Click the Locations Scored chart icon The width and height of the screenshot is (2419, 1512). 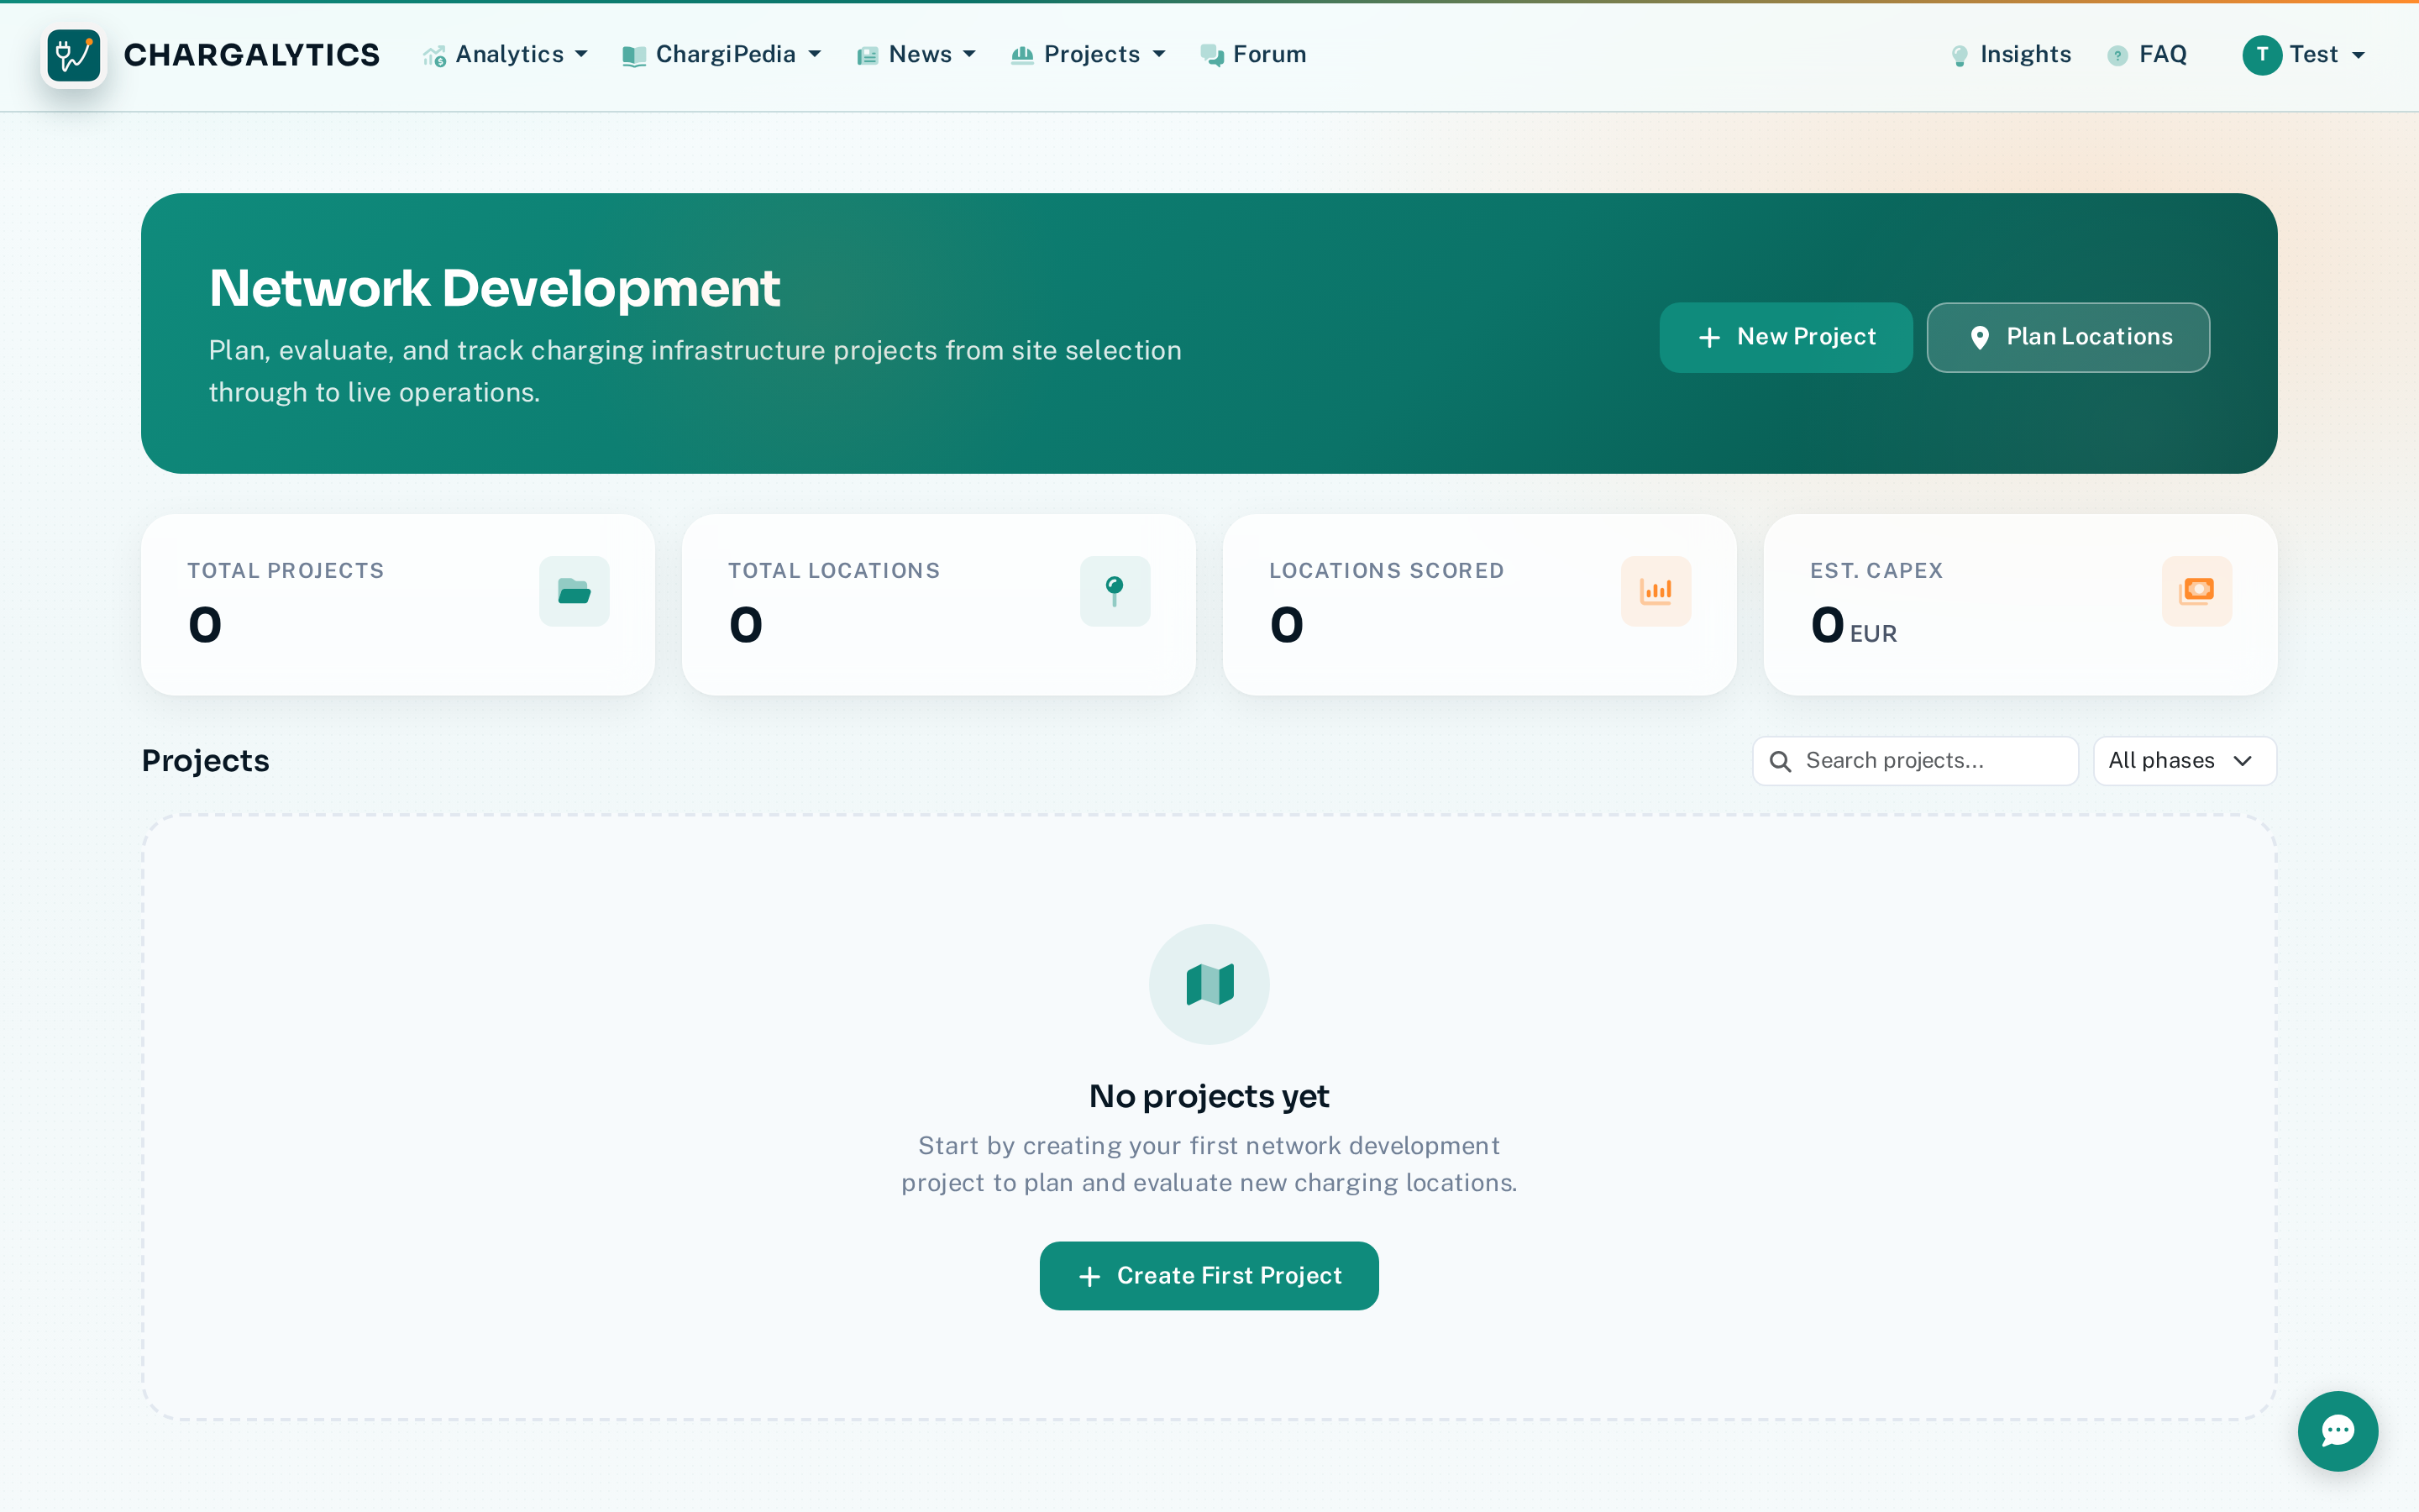(1656, 591)
